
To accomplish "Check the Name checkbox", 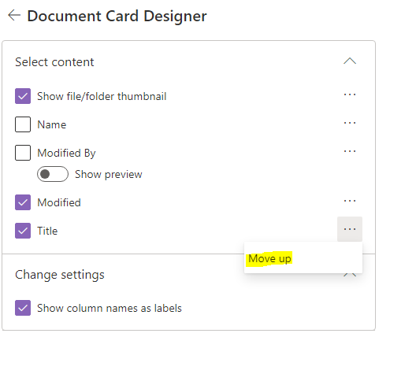I will coord(23,124).
